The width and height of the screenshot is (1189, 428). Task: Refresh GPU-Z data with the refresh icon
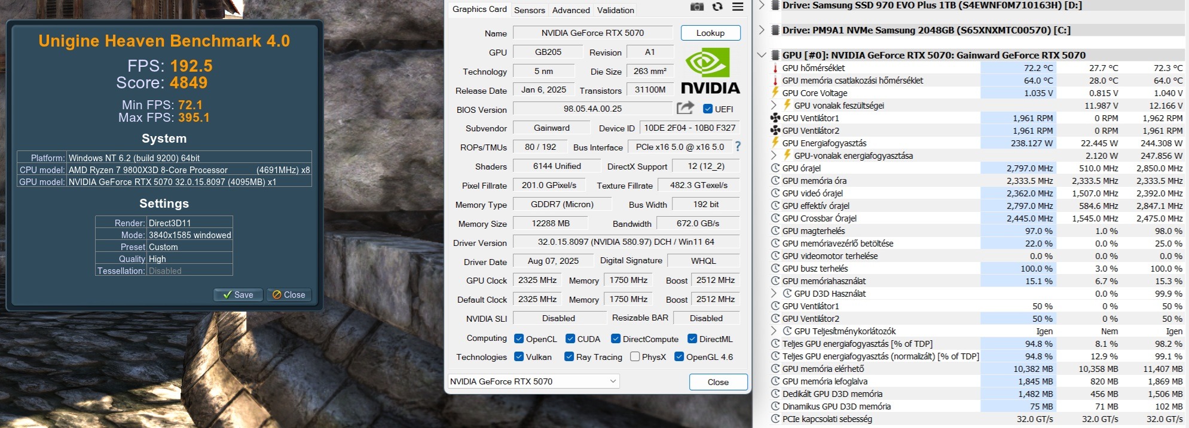pos(717,7)
